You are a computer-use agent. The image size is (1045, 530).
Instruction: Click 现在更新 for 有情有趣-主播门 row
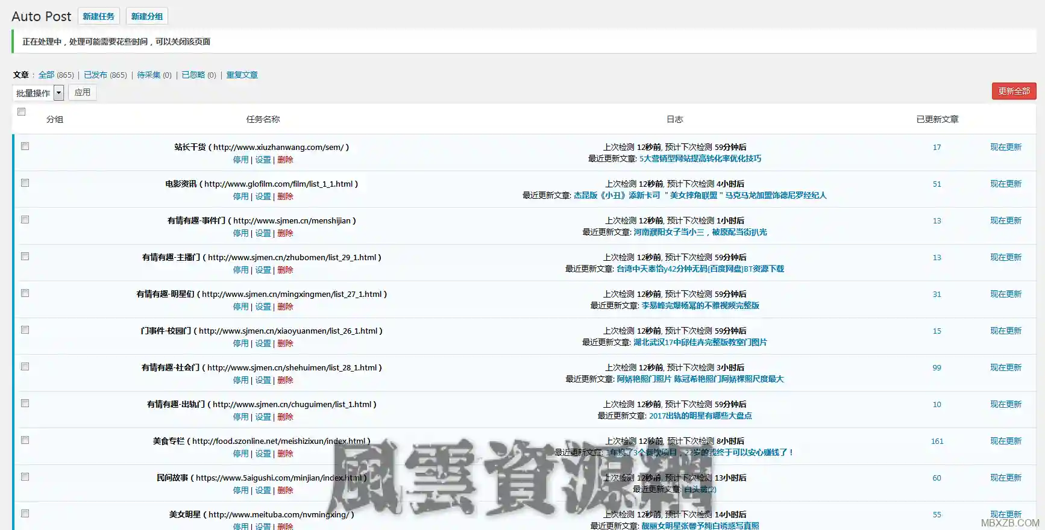[x=1006, y=257]
